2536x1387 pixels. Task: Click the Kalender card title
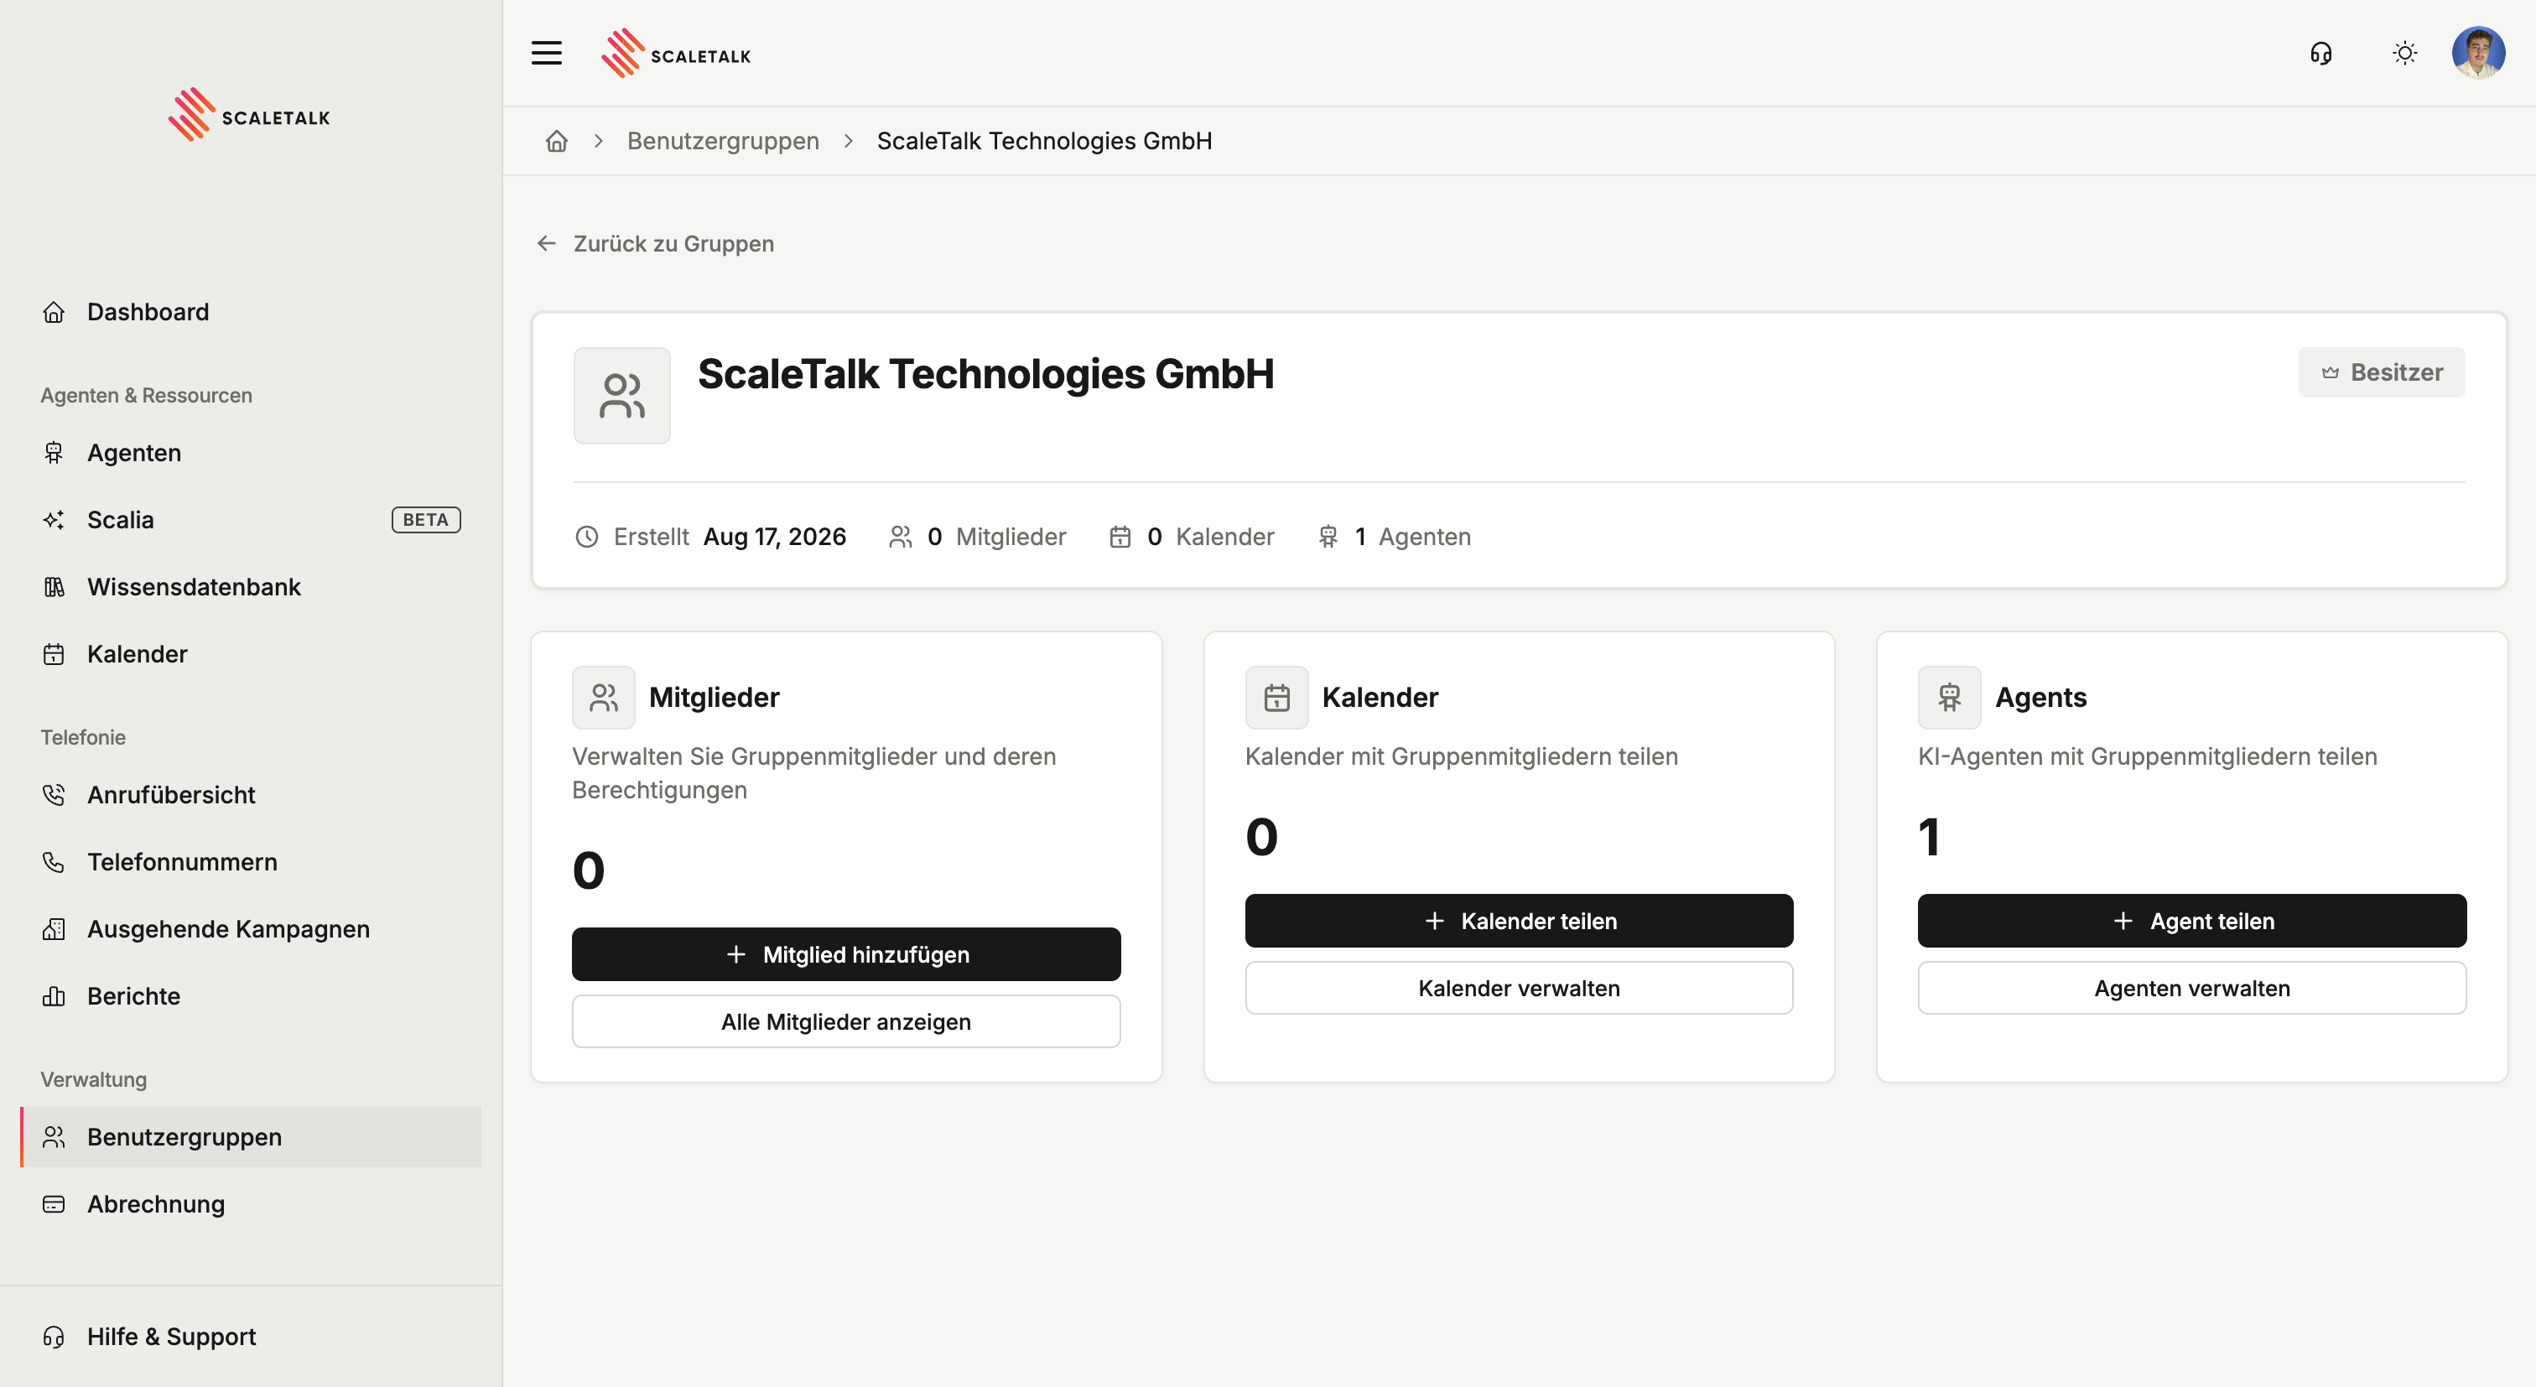pos(1380,698)
